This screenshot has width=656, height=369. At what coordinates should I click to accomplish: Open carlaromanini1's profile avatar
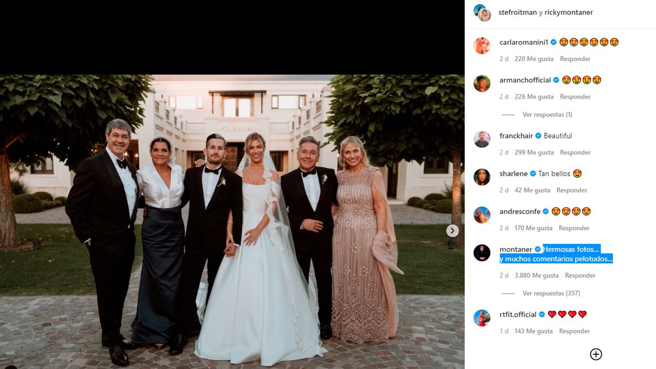pyautogui.click(x=482, y=45)
